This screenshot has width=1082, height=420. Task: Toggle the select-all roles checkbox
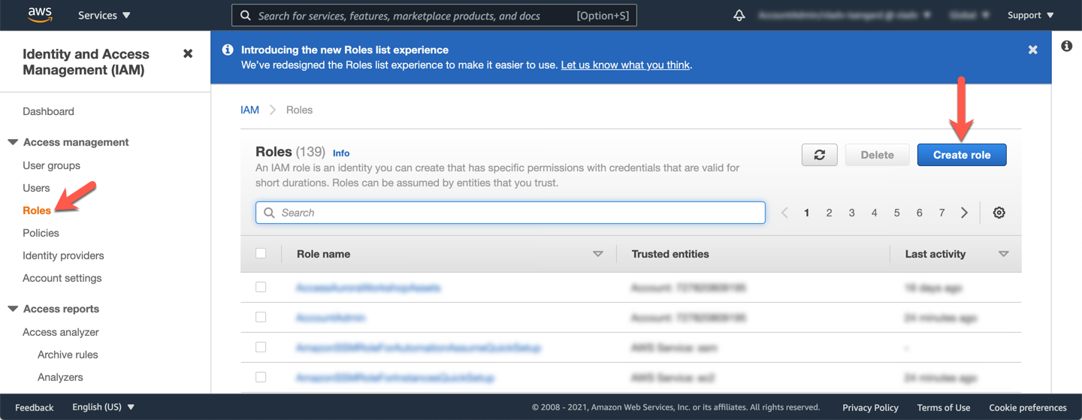pos(261,254)
